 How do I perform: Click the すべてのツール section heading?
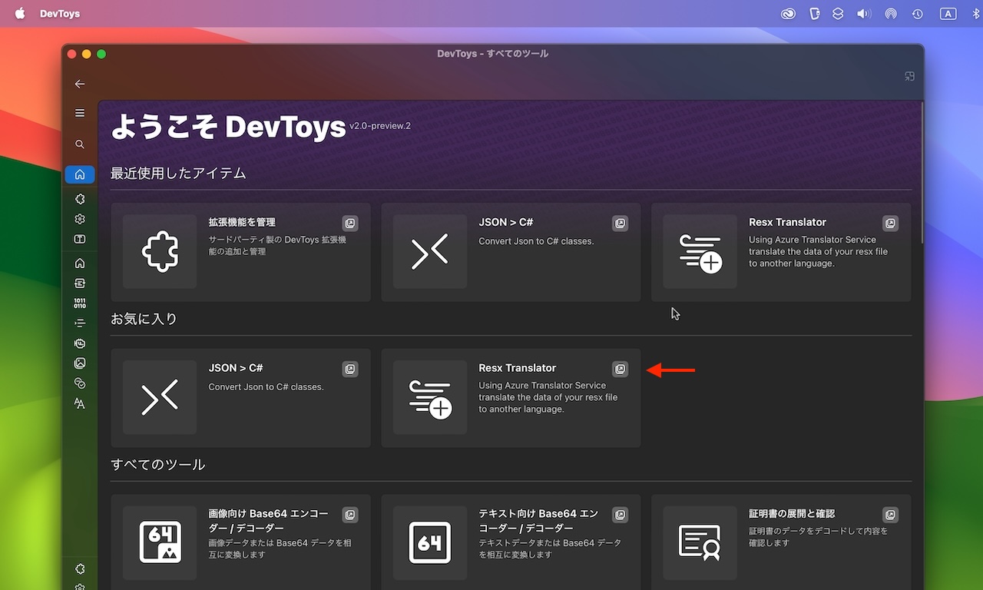pos(158,464)
